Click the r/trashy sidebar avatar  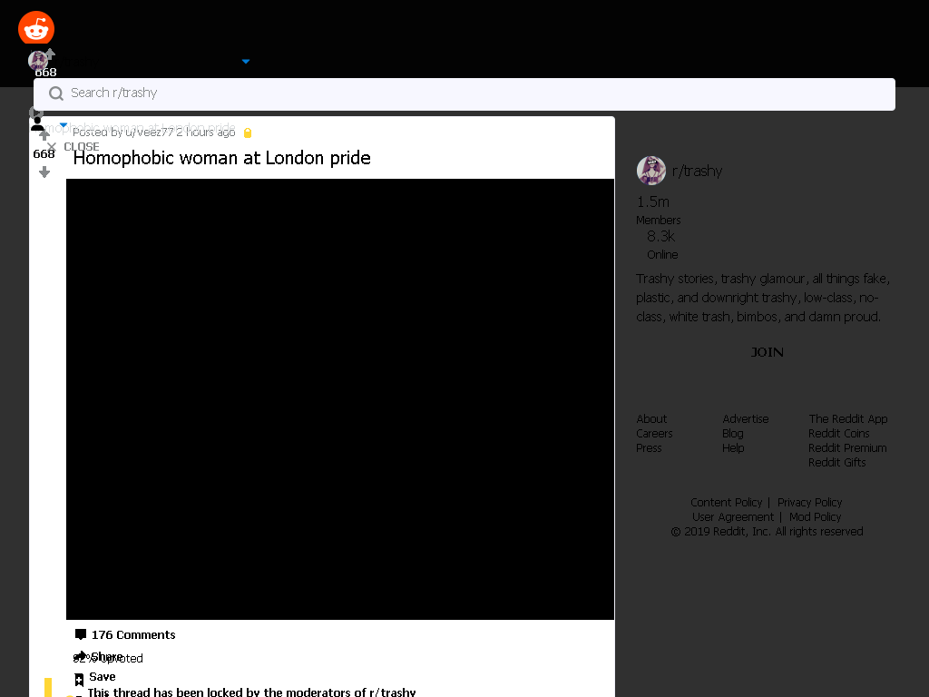pyautogui.click(x=651, y=171)
